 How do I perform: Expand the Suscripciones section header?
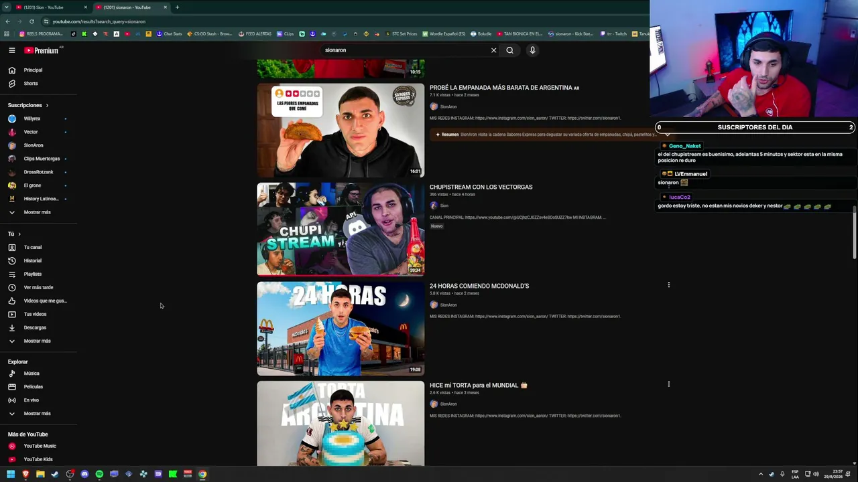28,105
